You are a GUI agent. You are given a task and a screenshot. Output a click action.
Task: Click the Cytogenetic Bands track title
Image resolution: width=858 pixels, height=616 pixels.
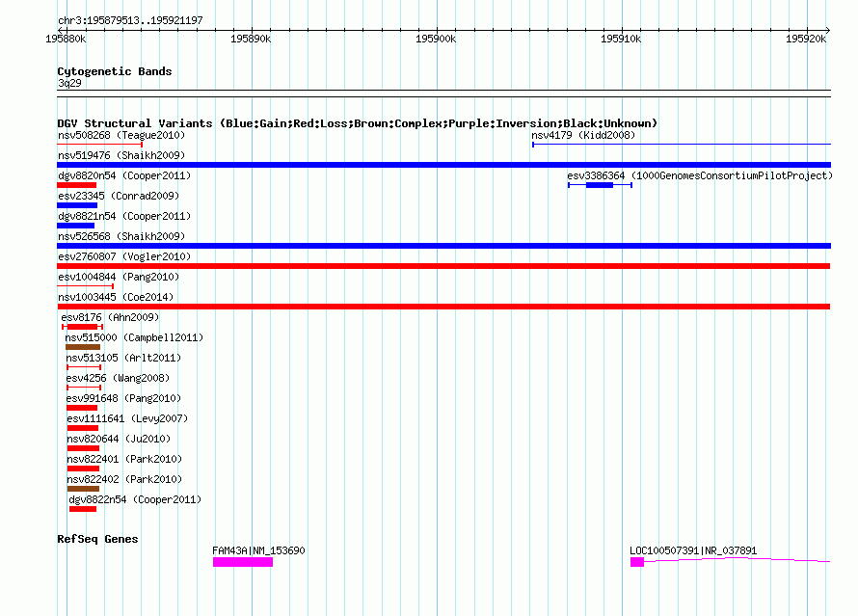click(x=115, y=71)
